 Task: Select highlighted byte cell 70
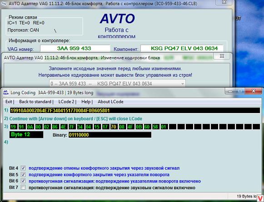[114, 127]
